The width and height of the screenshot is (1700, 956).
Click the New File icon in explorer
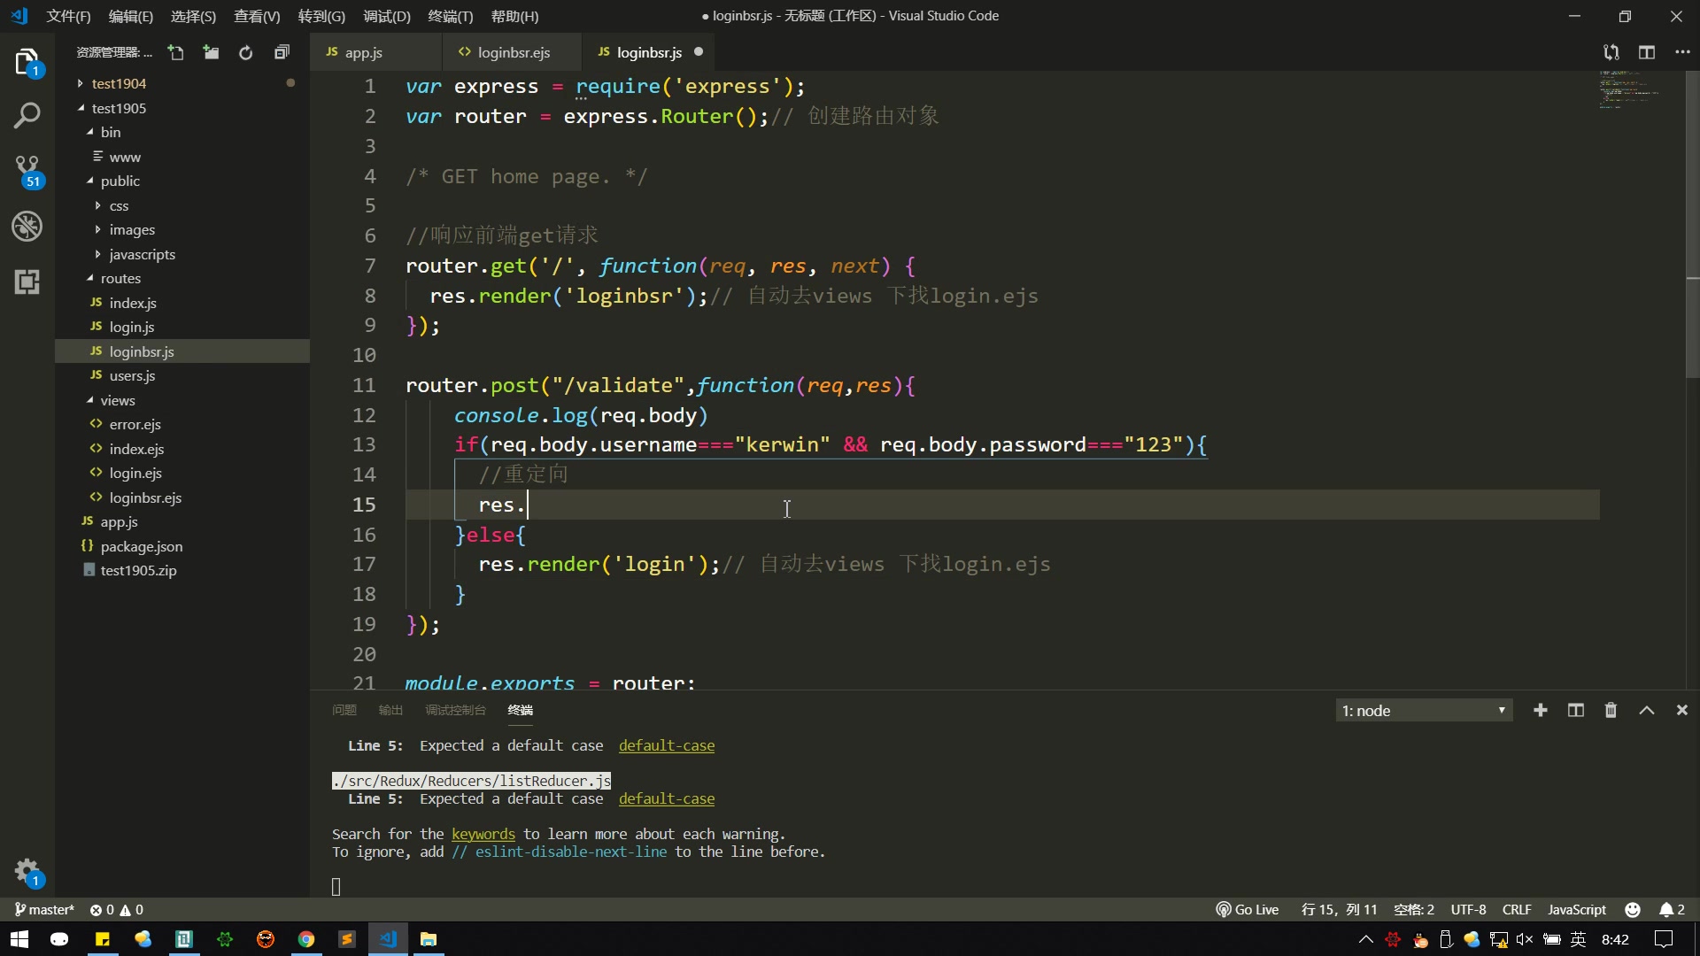pos(176,53)
